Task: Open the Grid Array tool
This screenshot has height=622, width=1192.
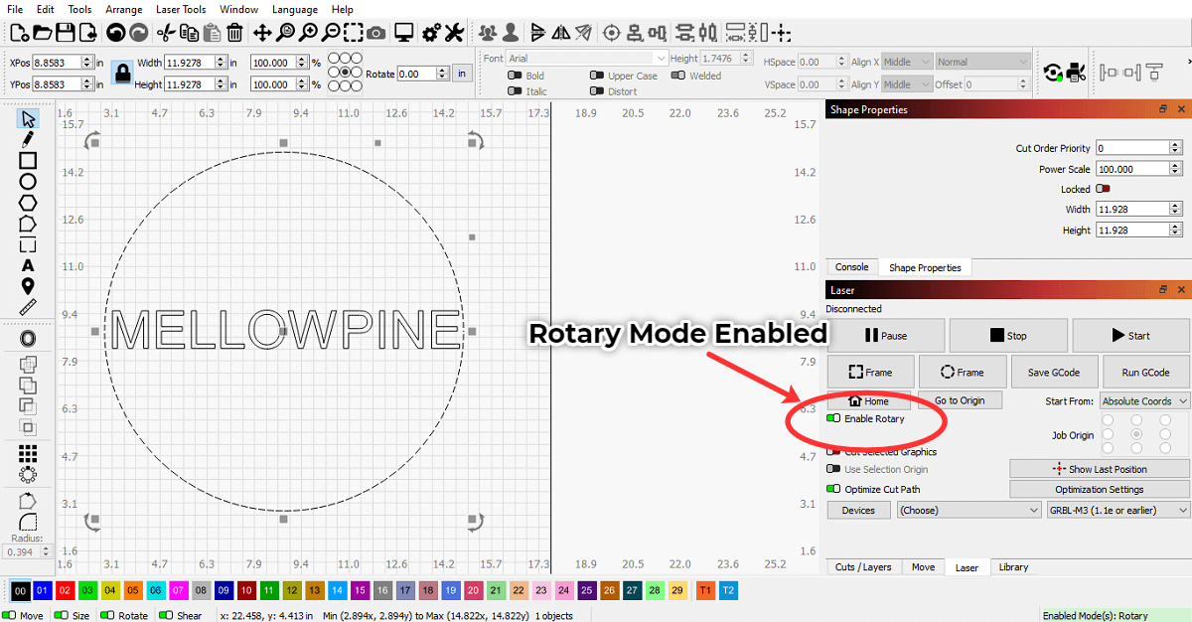Action: point(28,453)
